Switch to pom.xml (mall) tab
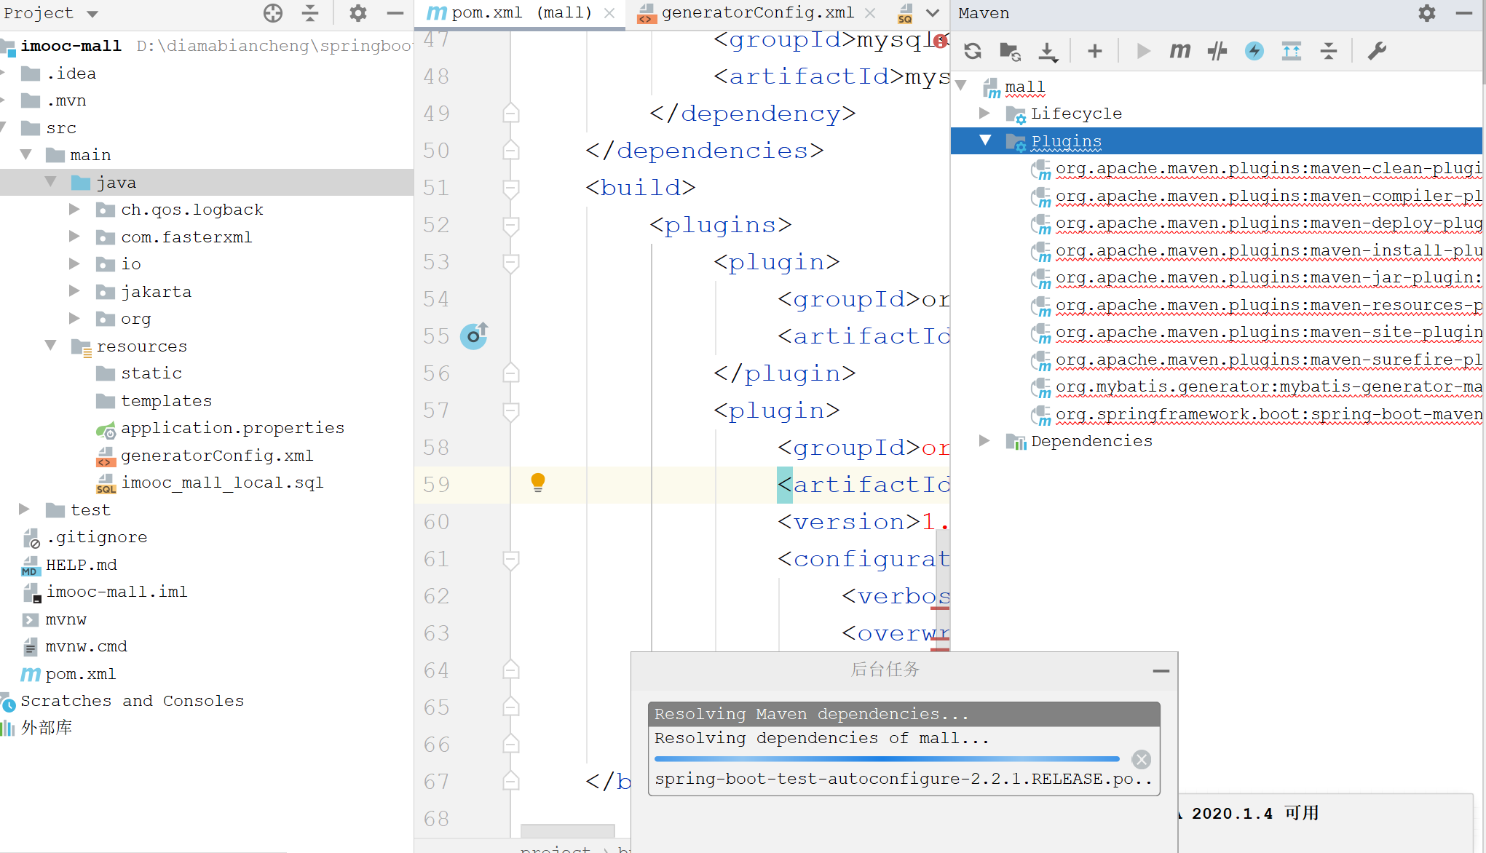The height and width of the screenshot is (853, 1486). [520, 13]
